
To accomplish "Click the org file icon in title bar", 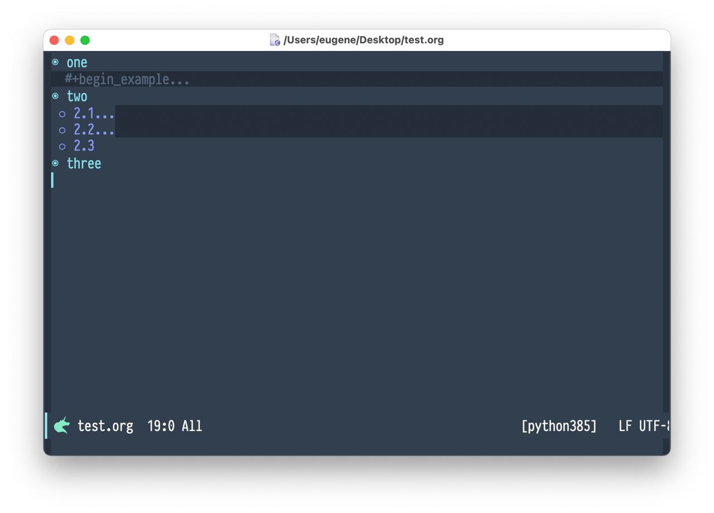I will [x=275, y=40].
